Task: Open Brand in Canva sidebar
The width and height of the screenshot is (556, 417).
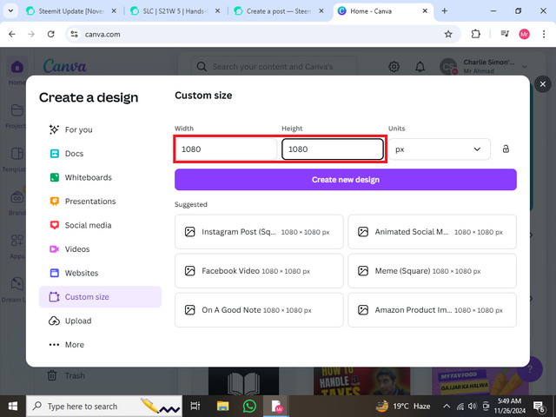Action: pos(17,202)
